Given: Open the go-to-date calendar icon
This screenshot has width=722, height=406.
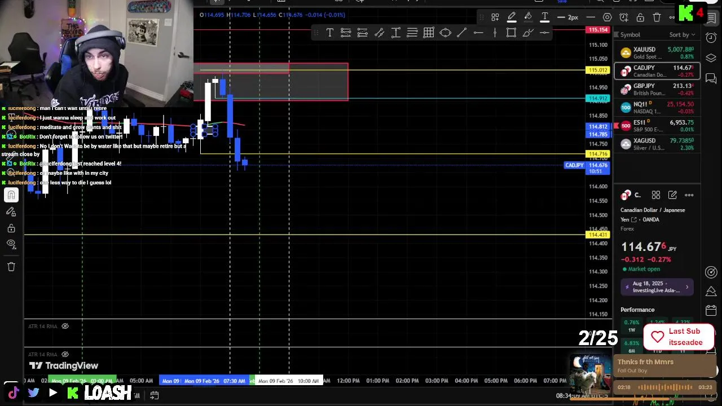Looking at the screenshot, I should (x=154, y=395).
